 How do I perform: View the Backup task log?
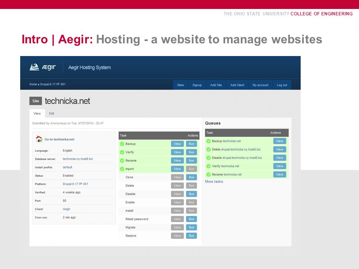tap(177, 144)
